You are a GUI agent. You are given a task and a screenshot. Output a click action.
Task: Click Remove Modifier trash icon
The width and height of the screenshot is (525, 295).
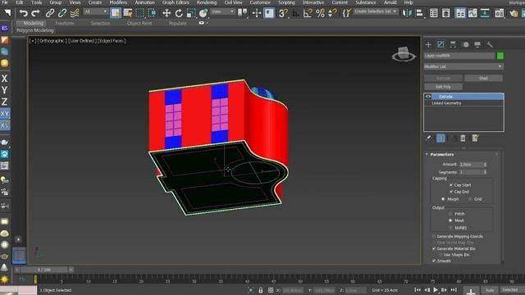(x=463, y=138)
